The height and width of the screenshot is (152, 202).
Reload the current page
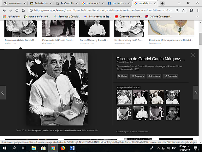(17, 10)
